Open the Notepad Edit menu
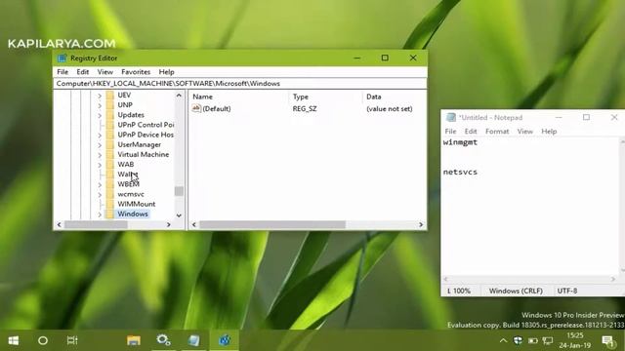625x351 pixels. tap(471, 132)
